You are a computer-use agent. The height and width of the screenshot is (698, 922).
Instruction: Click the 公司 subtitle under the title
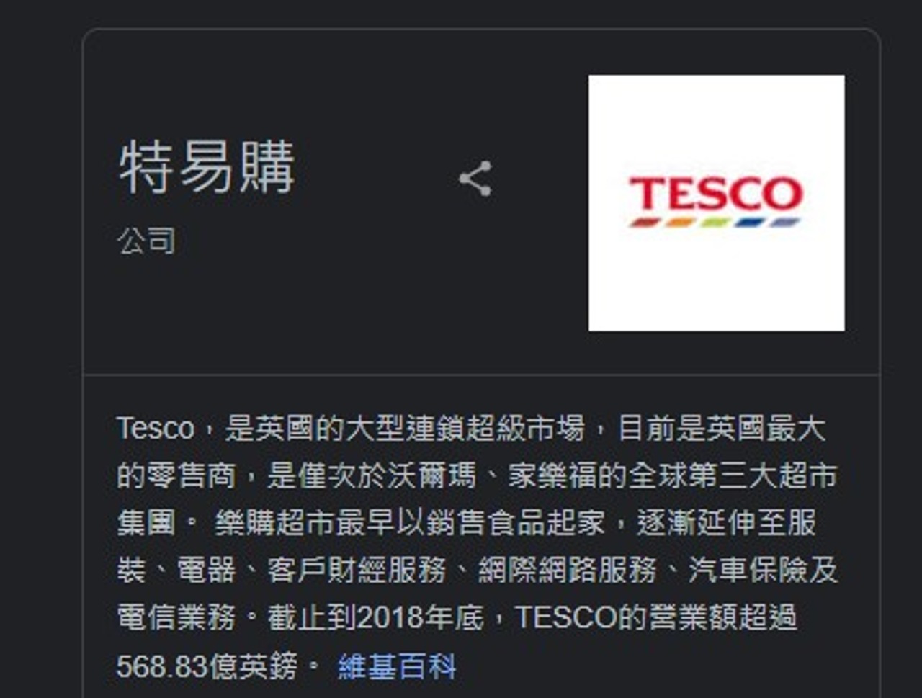pyautogui.click(x=147, y=241)
